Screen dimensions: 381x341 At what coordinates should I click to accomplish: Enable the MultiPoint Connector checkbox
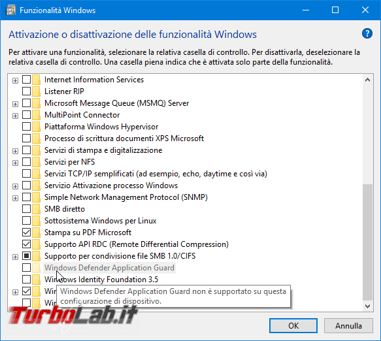27,114
